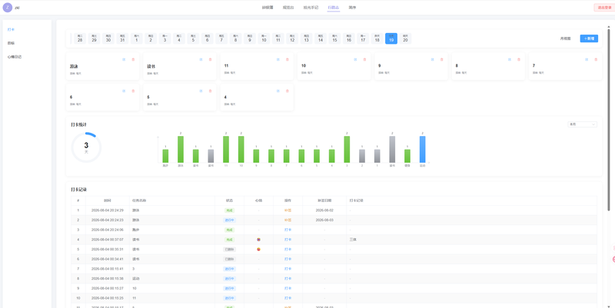The height and width of the screenshot is (308, 615).
Task: Open the 本月 period dropdown
Action: 582,124
